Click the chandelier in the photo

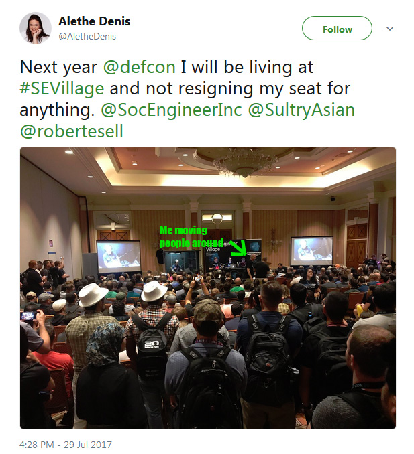(x=245, y=163)
